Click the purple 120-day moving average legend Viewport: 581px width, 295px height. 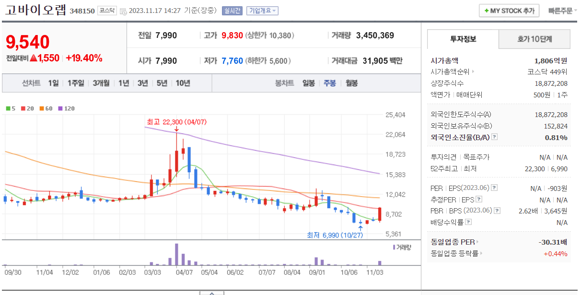(67, 108)
